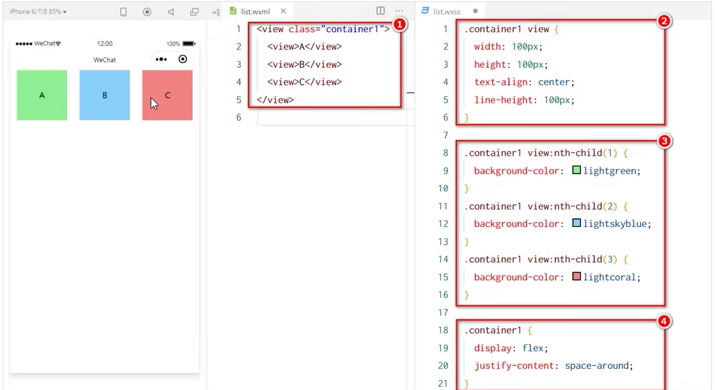Click the simulator record button icon
Image resolution: width=715 pixels, height=390 pixels.
coord(147,12)
